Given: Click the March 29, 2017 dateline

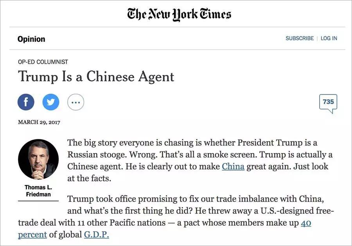Looking at the screenshot, I should [39, 121].
